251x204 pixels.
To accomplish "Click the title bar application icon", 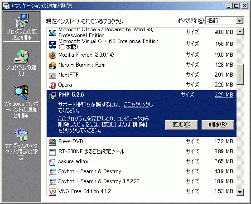I will coord(6,6).
